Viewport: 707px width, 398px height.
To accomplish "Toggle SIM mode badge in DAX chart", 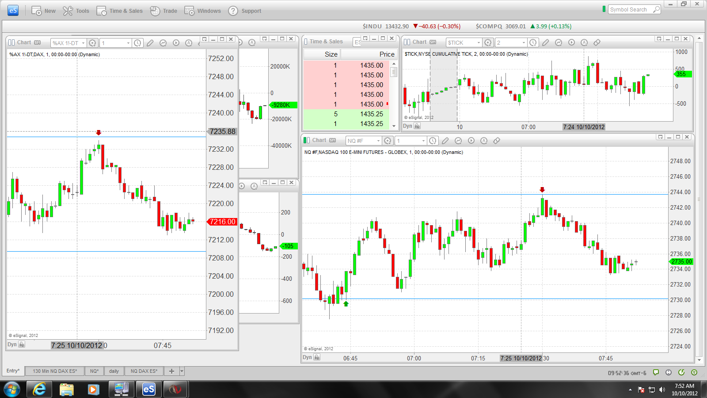I will tap(37, 42).
